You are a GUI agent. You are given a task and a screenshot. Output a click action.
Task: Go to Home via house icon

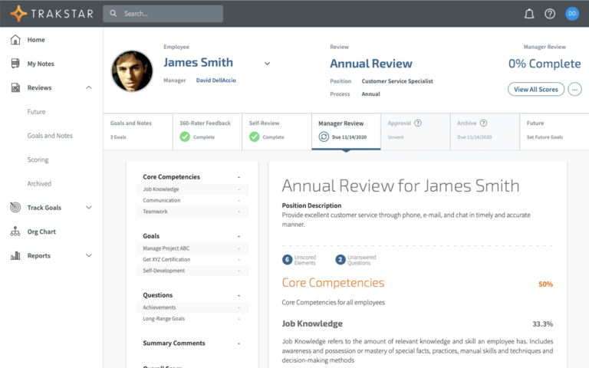[15, 40]
